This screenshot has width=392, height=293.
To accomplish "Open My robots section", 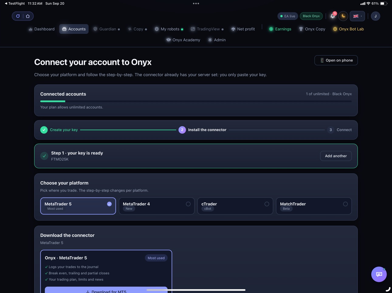I will pyautogui.click(x=169, y=29).
